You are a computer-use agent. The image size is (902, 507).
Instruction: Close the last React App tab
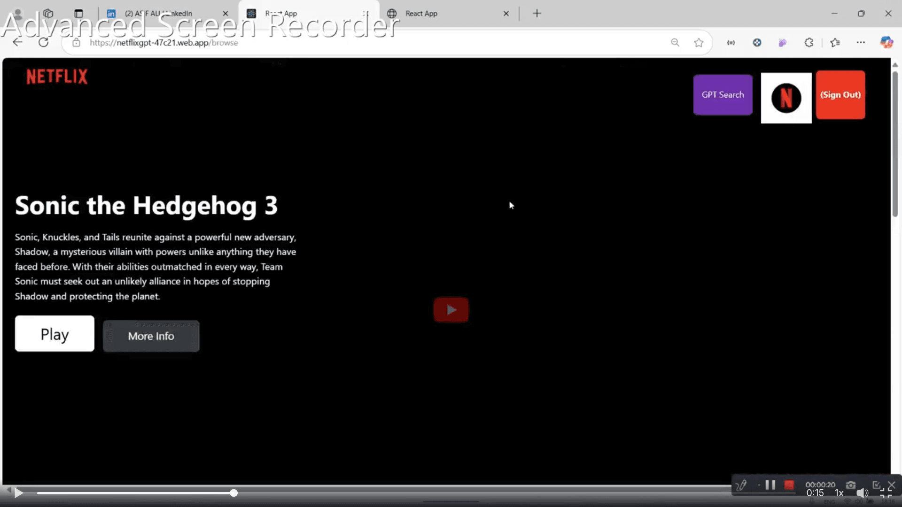[x=506, y=14]
